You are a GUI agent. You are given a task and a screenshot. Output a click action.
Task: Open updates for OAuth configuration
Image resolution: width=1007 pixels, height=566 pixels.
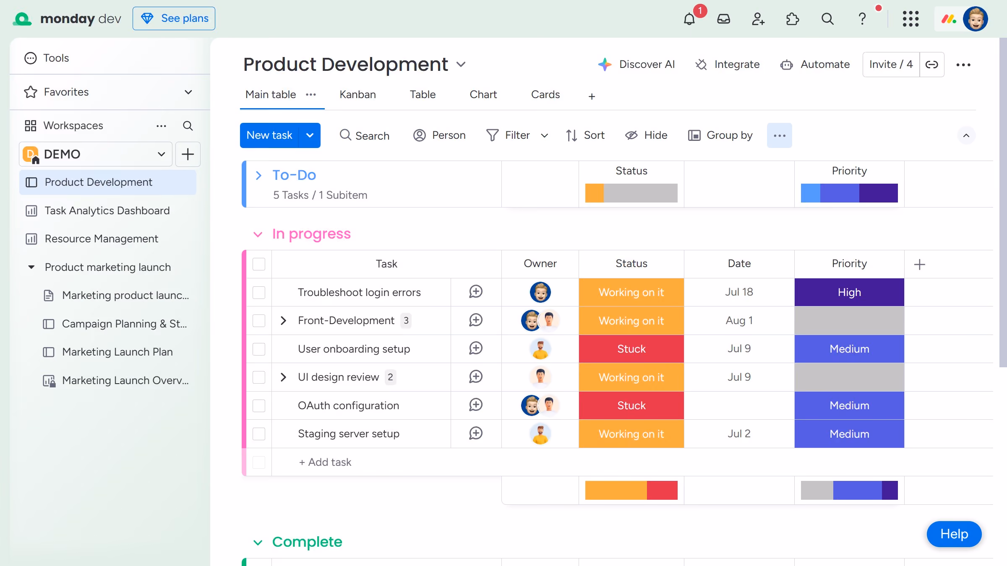(476, 405)
